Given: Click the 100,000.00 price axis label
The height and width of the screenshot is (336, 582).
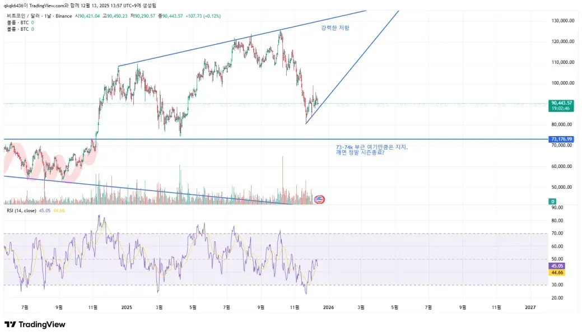Looking at the screenshot, I should point(563,83).
